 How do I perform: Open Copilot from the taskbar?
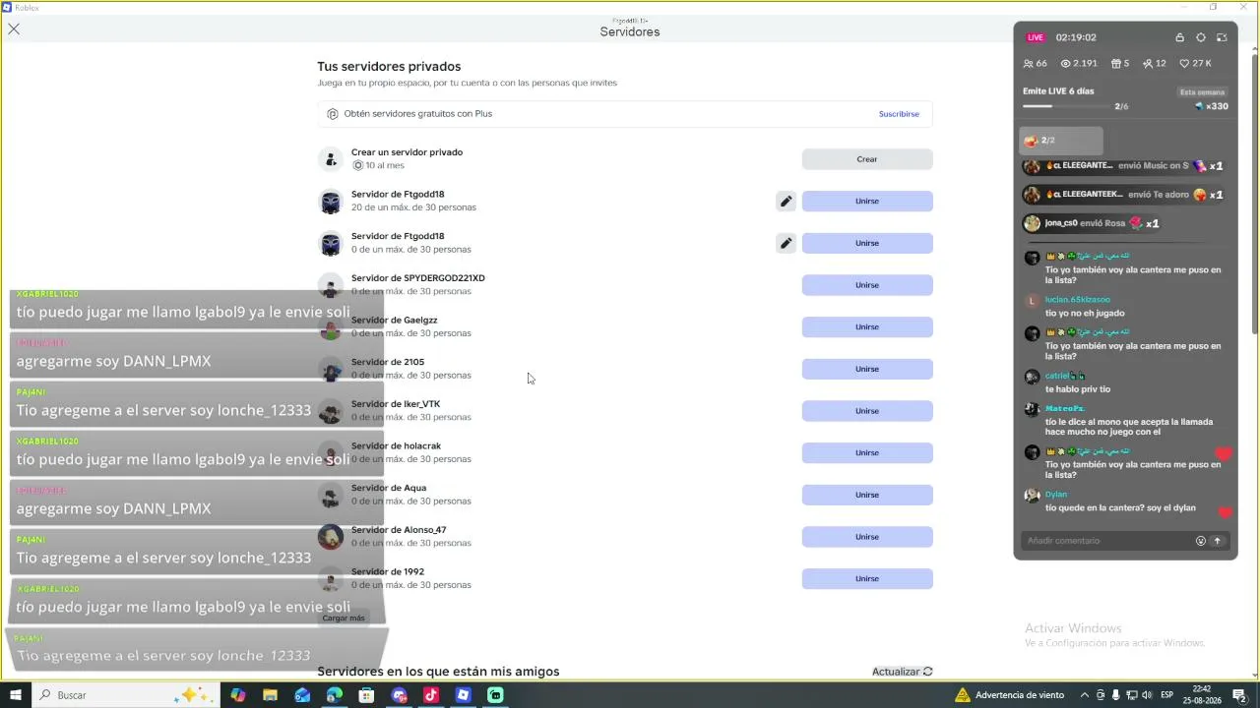(x=238, y=695)
